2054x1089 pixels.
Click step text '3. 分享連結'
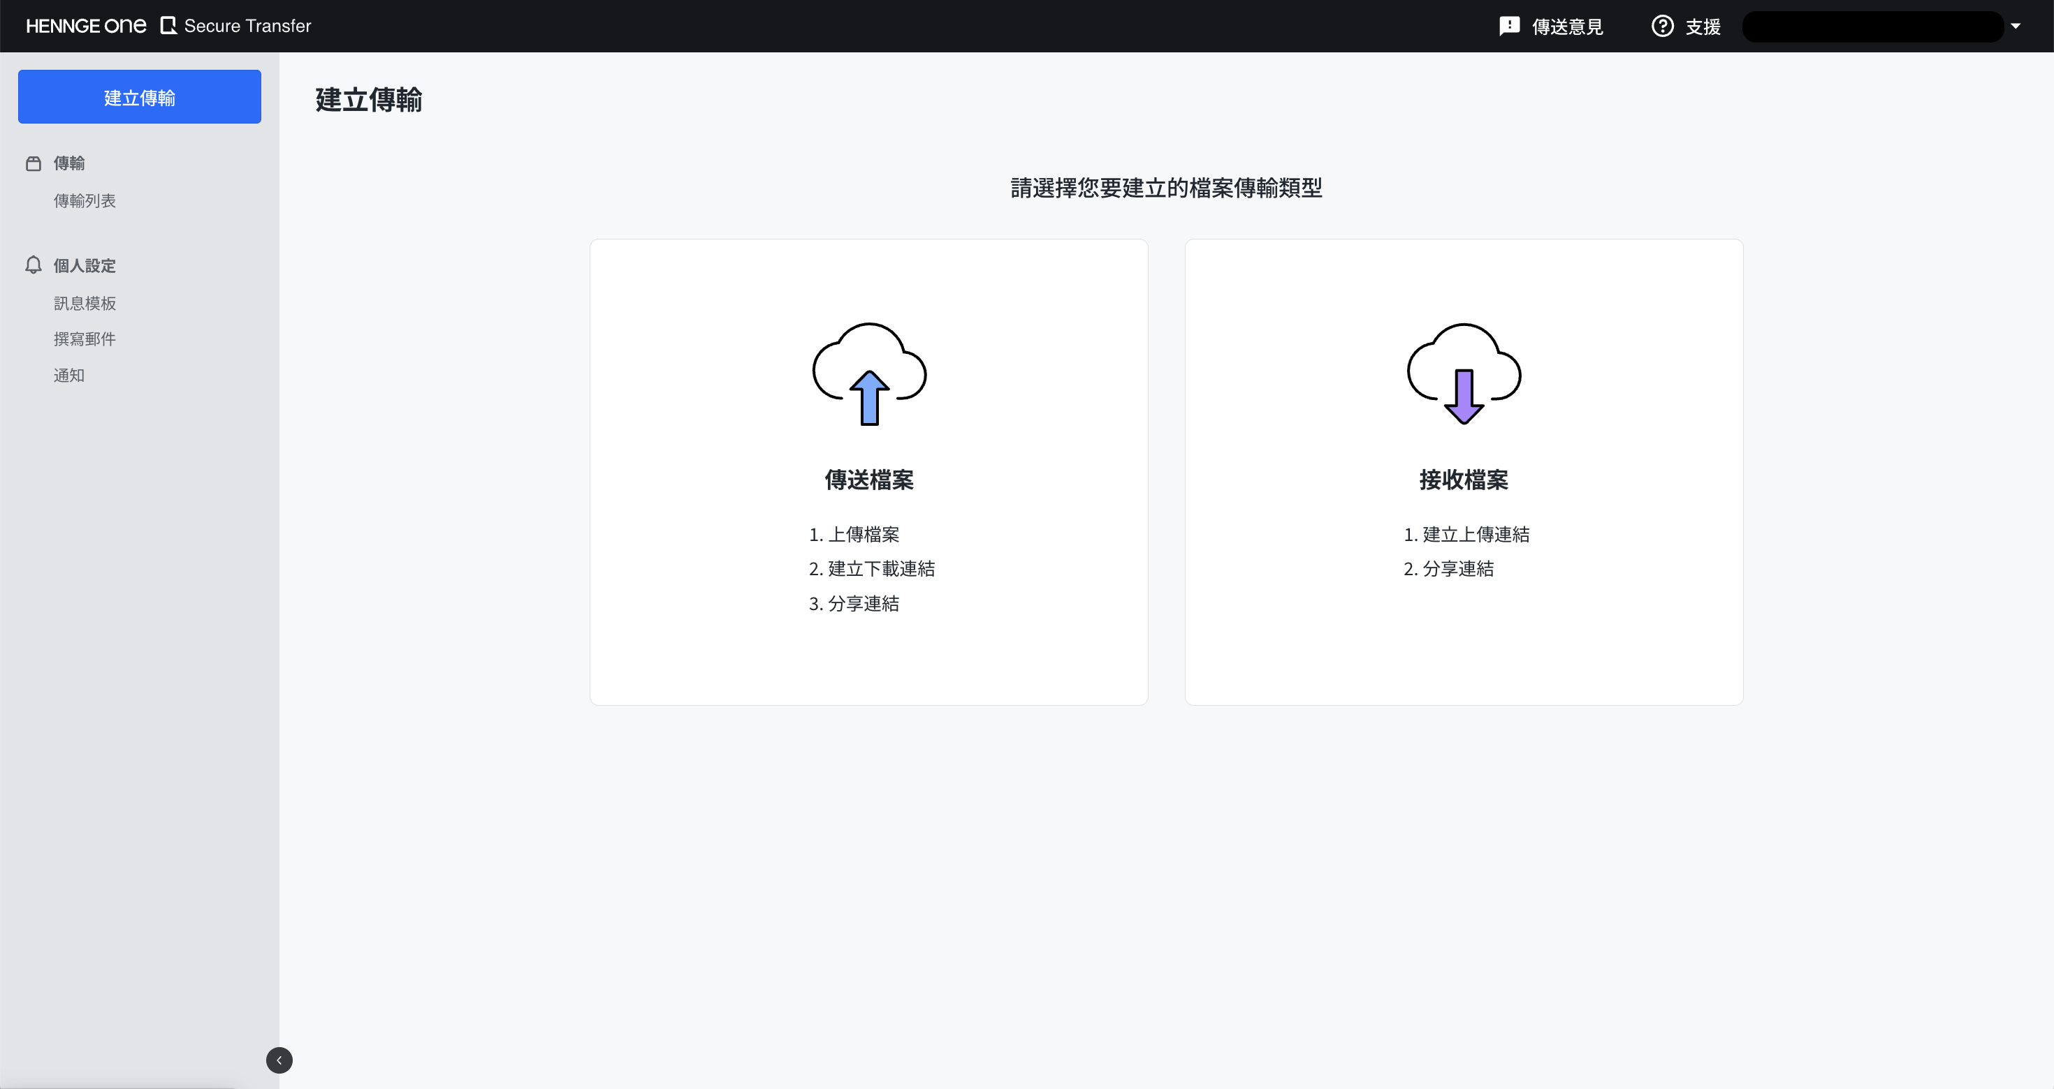click(x=854, y=604)
